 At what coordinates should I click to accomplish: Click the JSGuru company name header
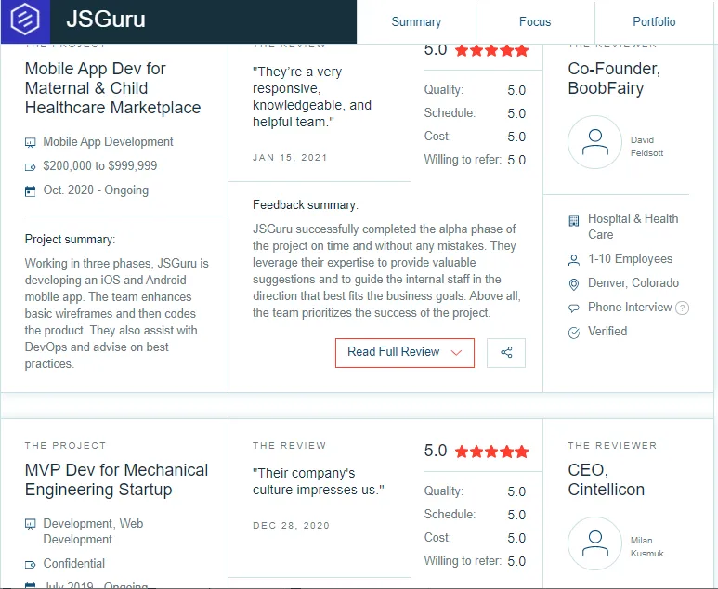coord(106,20)
